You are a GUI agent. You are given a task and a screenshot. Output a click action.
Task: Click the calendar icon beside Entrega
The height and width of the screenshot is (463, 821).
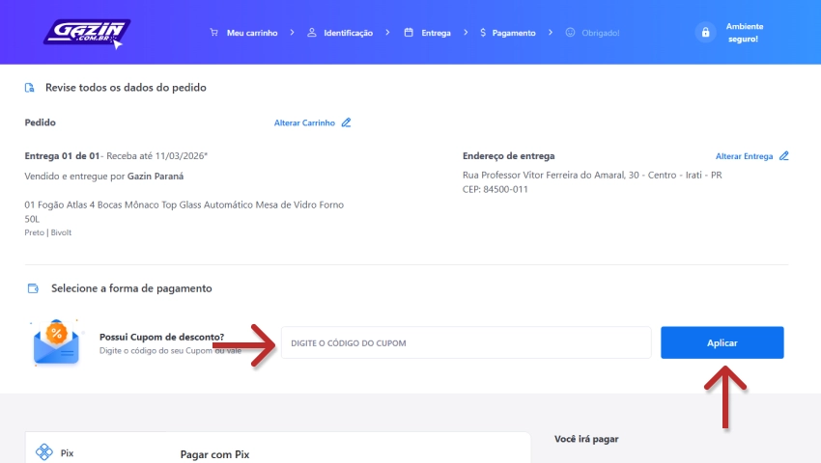click(409, 33)
